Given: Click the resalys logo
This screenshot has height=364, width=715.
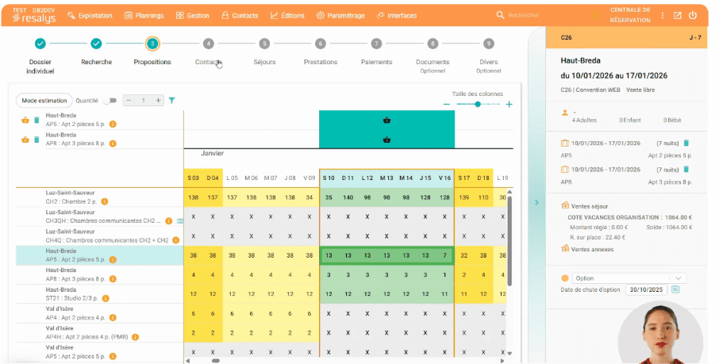Looking at the screenshot, I should 34,16.
